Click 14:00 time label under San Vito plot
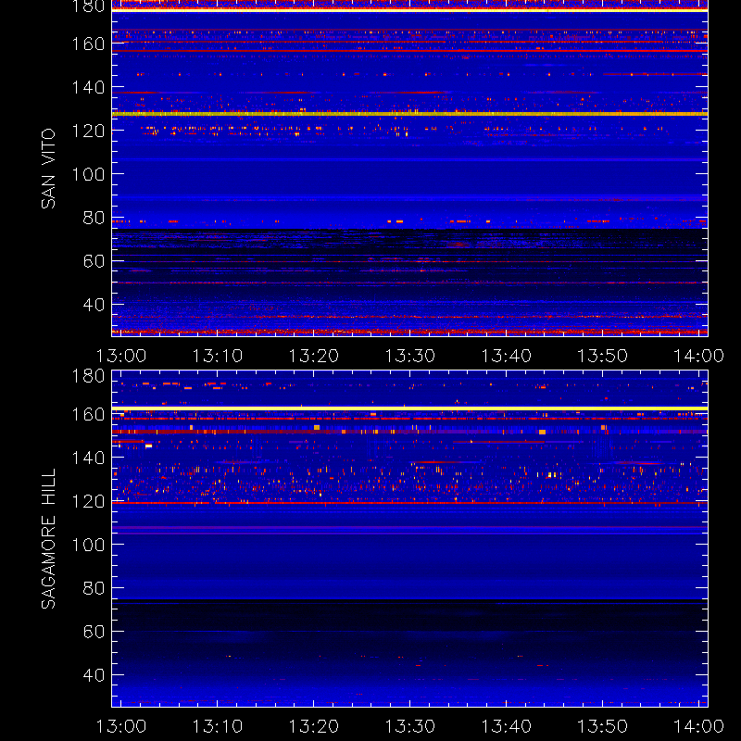 [x=698, y=356]
